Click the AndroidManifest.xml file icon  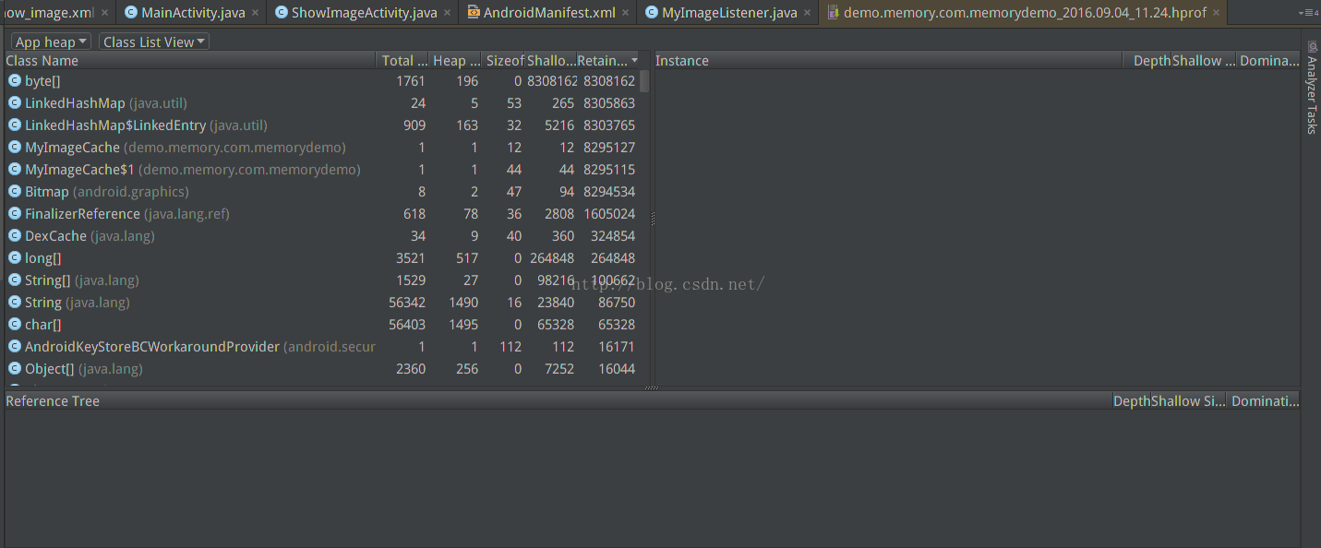[474, 13]
